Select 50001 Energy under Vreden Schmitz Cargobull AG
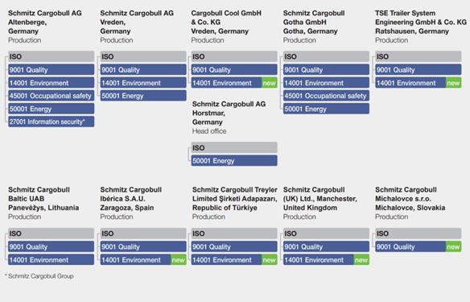 pos(143,96)
